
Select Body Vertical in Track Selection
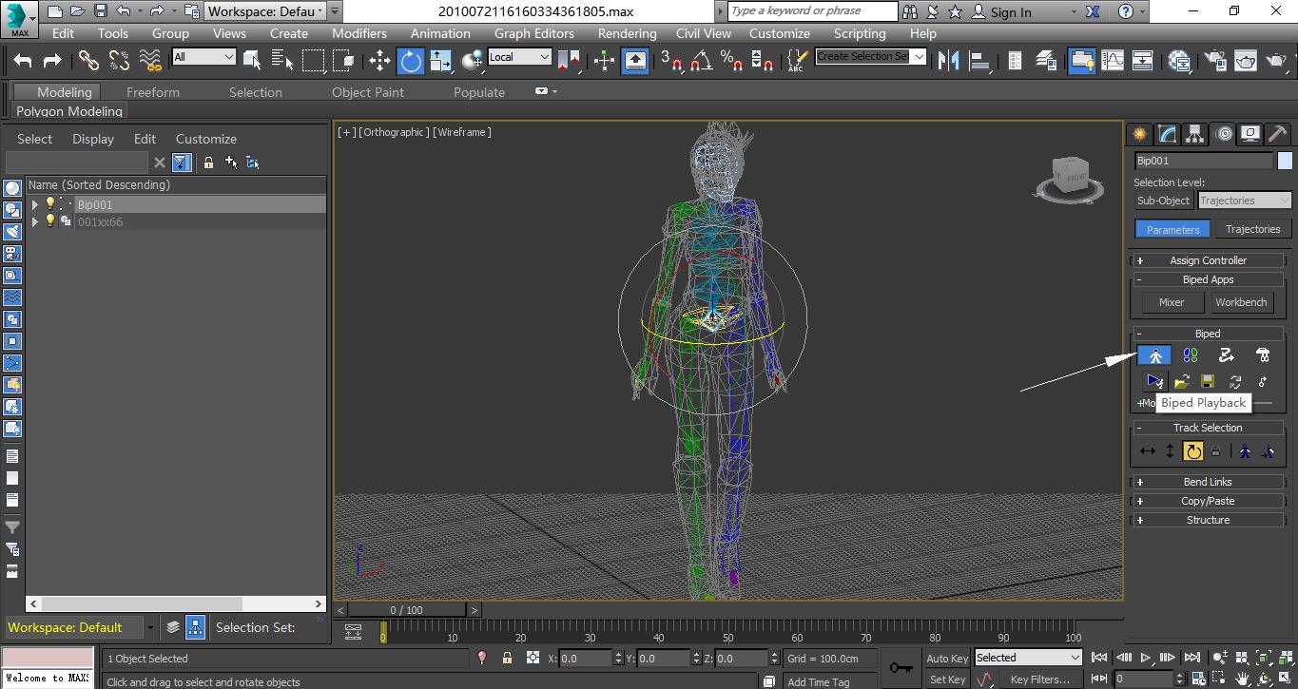coord(1171,451)
